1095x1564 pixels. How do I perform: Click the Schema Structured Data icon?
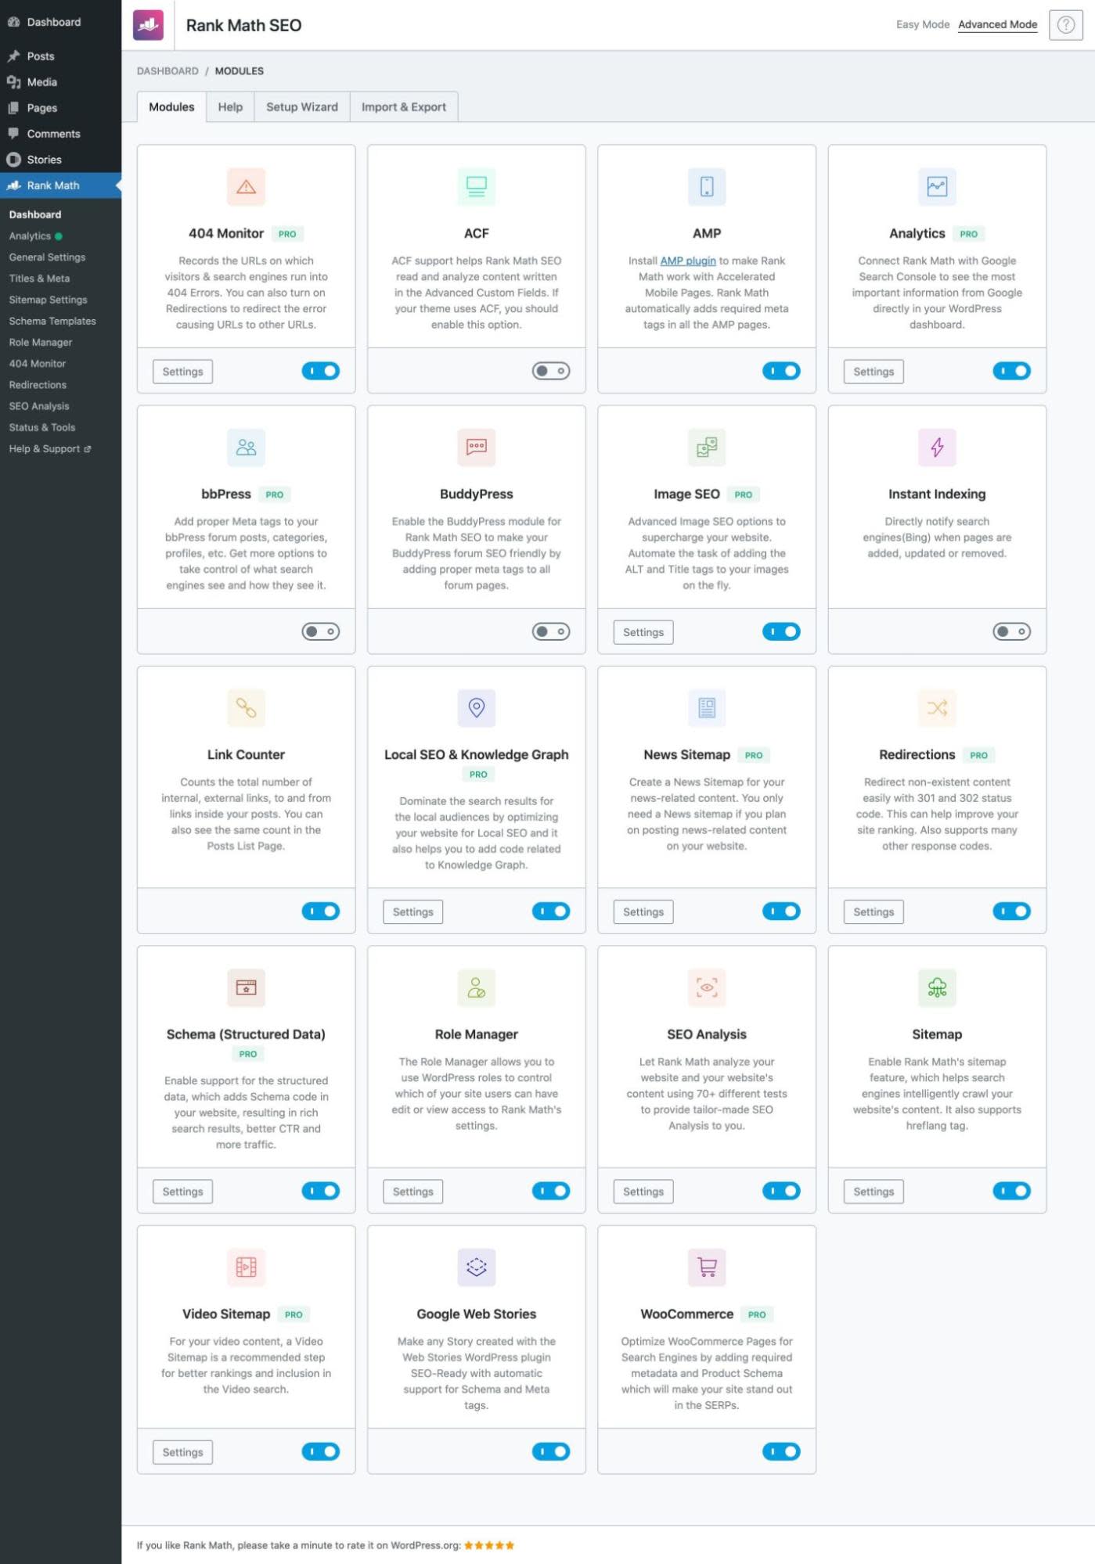246,987
